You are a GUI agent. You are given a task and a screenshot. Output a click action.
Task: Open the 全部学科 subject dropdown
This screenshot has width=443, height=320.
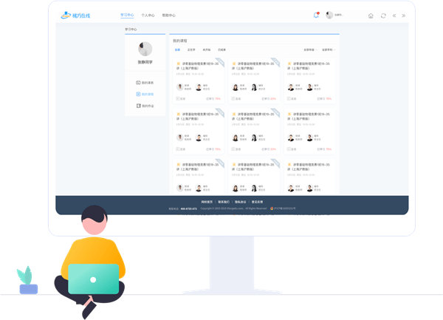pyautogui.click(x=326, y=50)
